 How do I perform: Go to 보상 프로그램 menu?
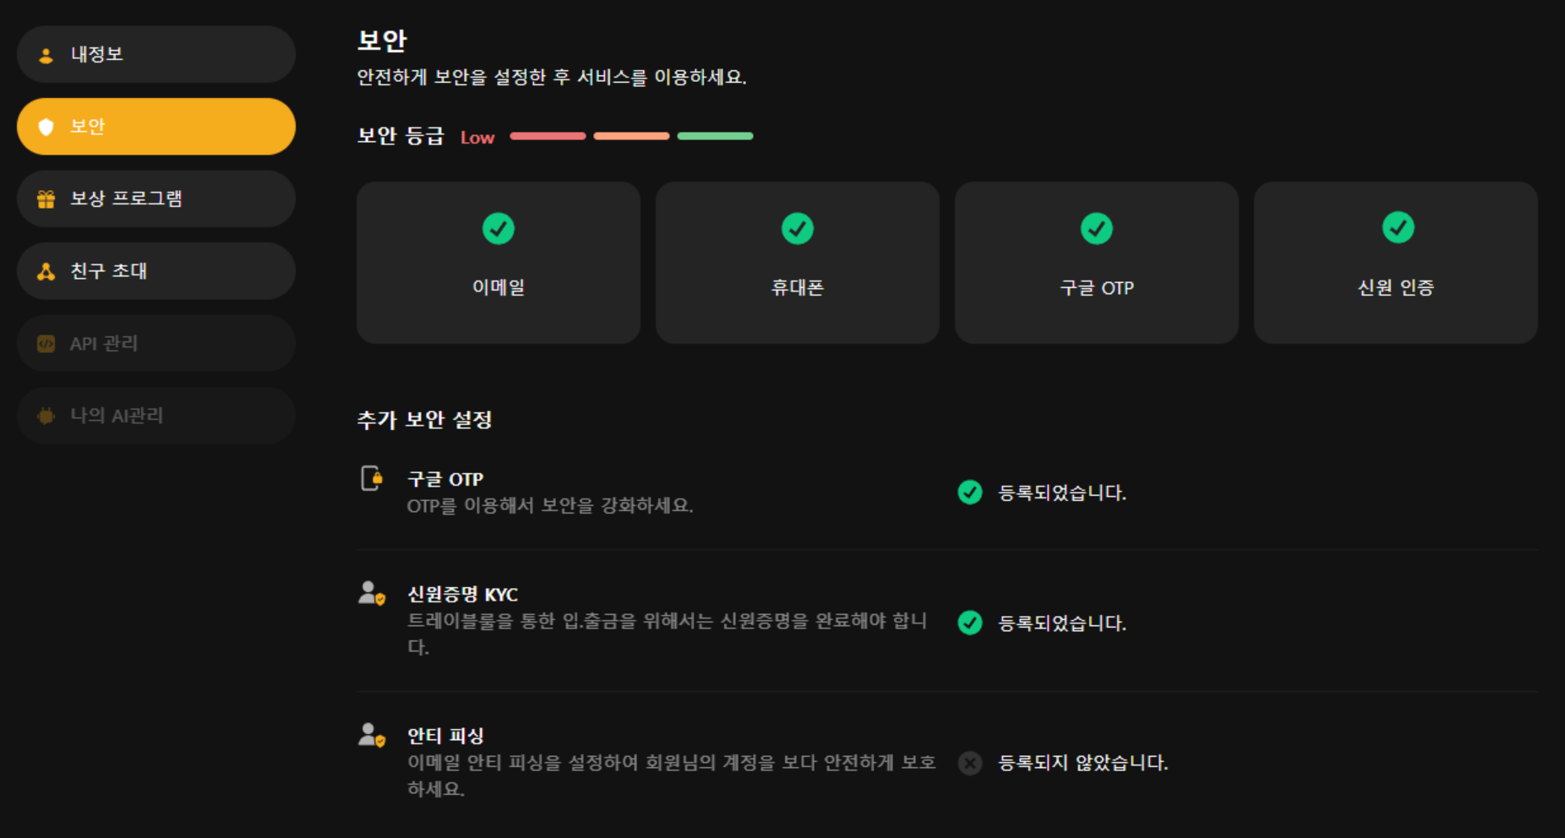coord(156,199)
